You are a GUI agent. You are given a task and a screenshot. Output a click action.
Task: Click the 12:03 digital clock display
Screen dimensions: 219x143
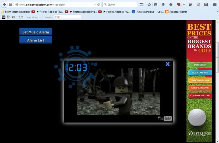click(x=76, y=67)
